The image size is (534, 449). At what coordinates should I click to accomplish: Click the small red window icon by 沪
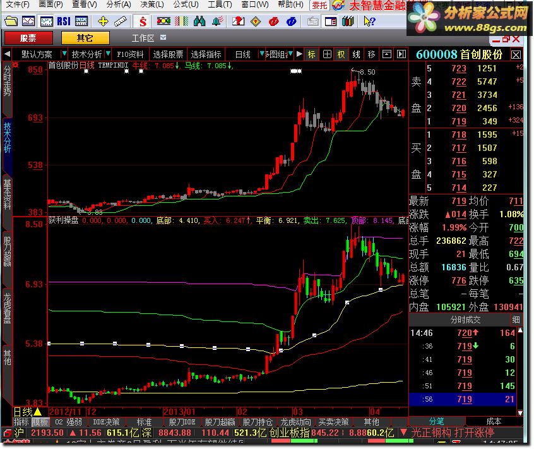(7, 433)
